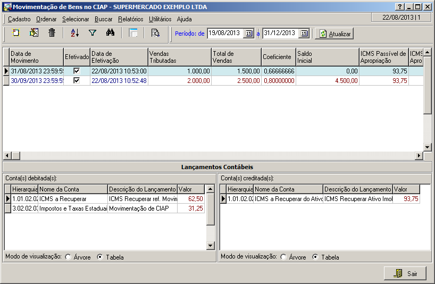
Task: Click the edit record toolbar icon
Action: pyautogui.click(x=34, y=33)
